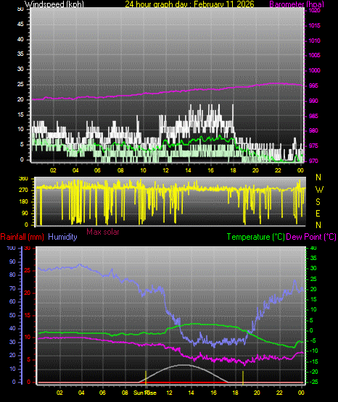Click the 45 windspeed scale value
This screenshot has height=402, width=338.
pos(20,25)
